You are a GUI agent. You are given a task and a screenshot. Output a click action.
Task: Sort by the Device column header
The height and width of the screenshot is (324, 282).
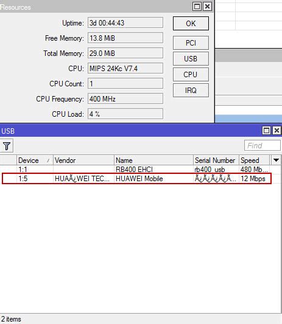point(35,160)
